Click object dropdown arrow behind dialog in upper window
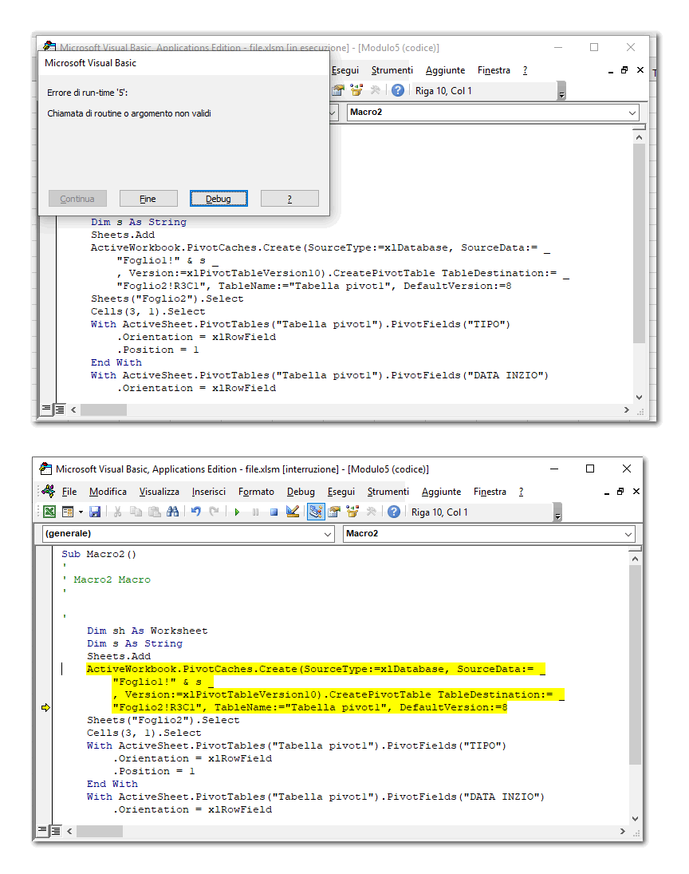Viewport: 689px width, 874px height. pos(333,113)
